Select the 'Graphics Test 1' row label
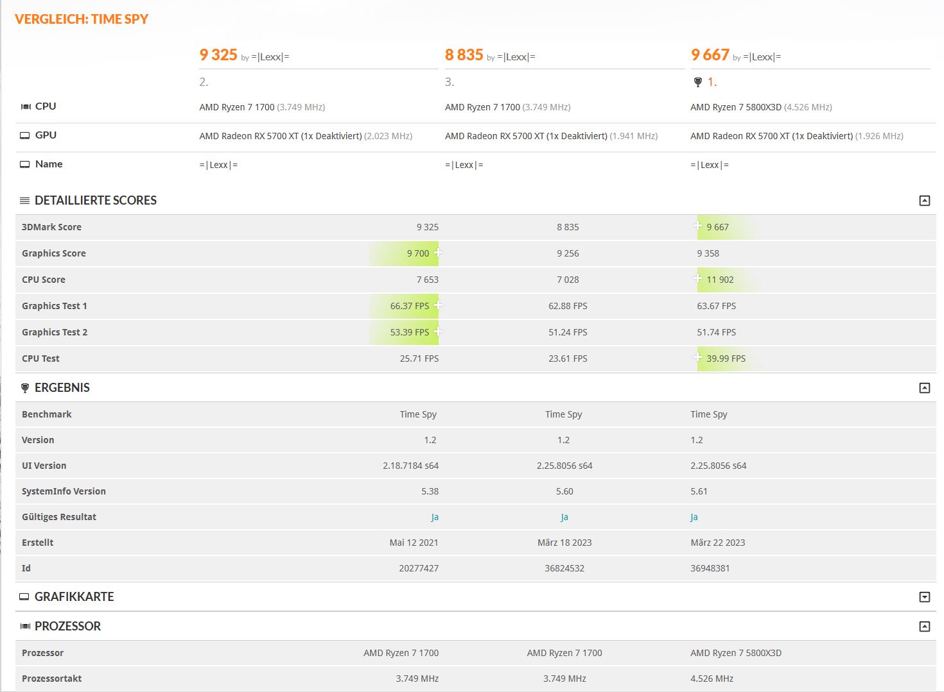This screenshot has height=692, width=944. pyautogui.click(x=55, y=306)
